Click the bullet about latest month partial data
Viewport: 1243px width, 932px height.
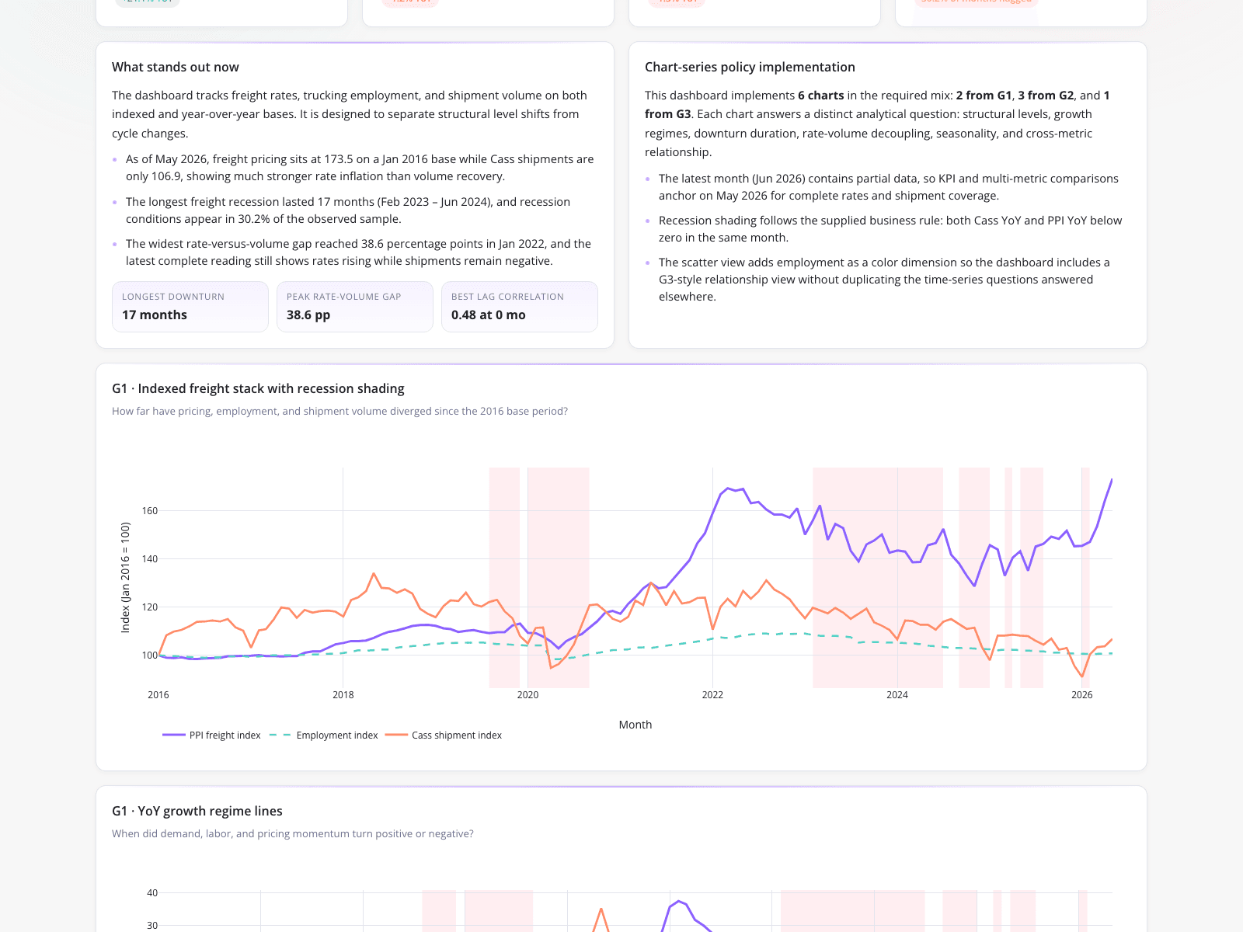coord(889,187)
